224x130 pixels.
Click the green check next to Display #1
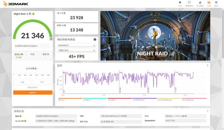(x=25, y=121)
